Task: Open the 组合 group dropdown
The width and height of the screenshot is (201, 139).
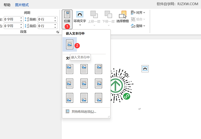Action: (138, 19)
